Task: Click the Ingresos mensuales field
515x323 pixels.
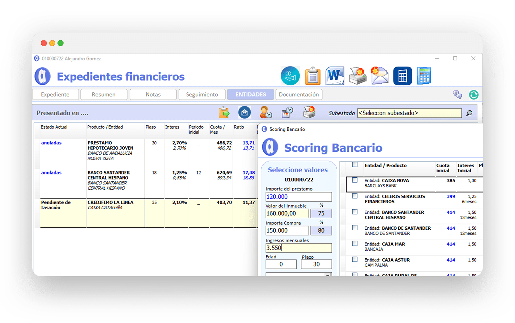Action: 299,248
